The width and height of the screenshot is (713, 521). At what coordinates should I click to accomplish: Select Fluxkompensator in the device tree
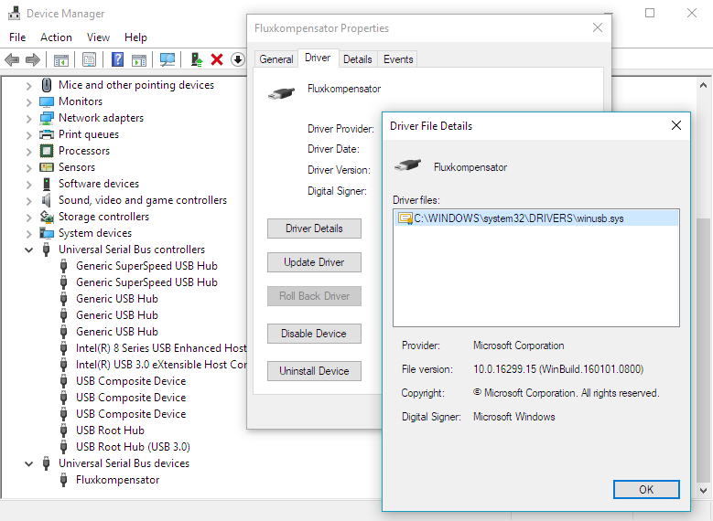pos(118,480)
